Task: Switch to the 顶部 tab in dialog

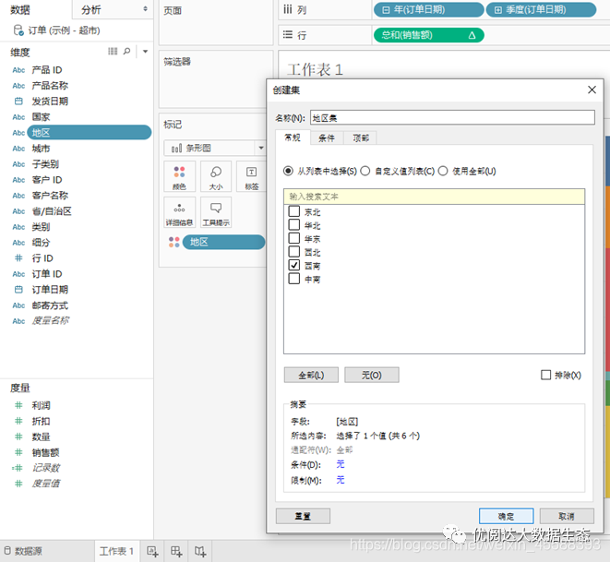Action: coord(361,138)
